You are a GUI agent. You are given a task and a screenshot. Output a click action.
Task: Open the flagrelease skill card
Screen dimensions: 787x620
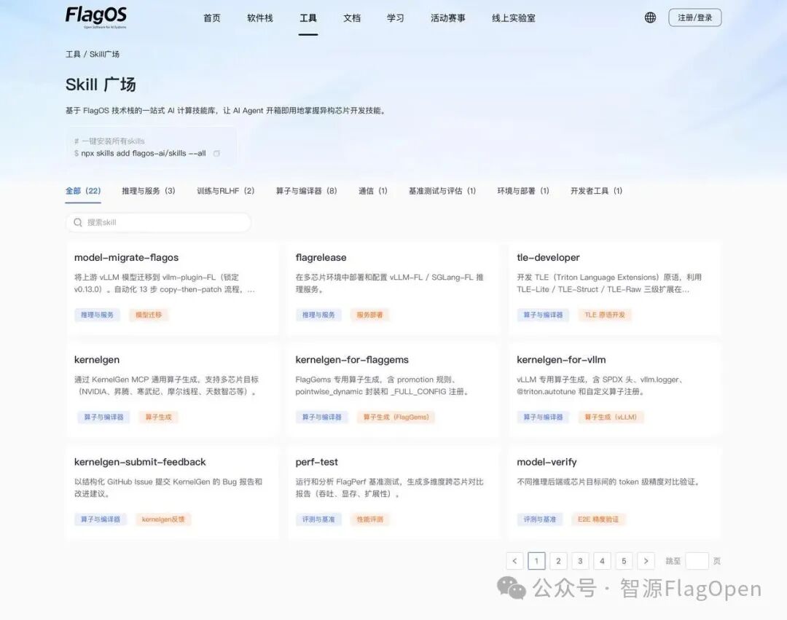click(393, 289)
